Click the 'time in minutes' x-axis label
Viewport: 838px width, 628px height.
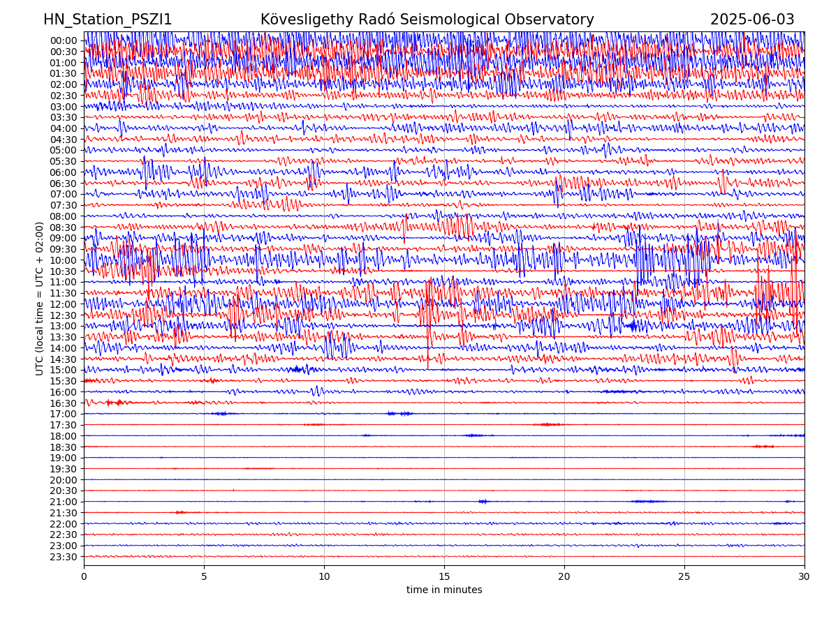click(444, 590)
